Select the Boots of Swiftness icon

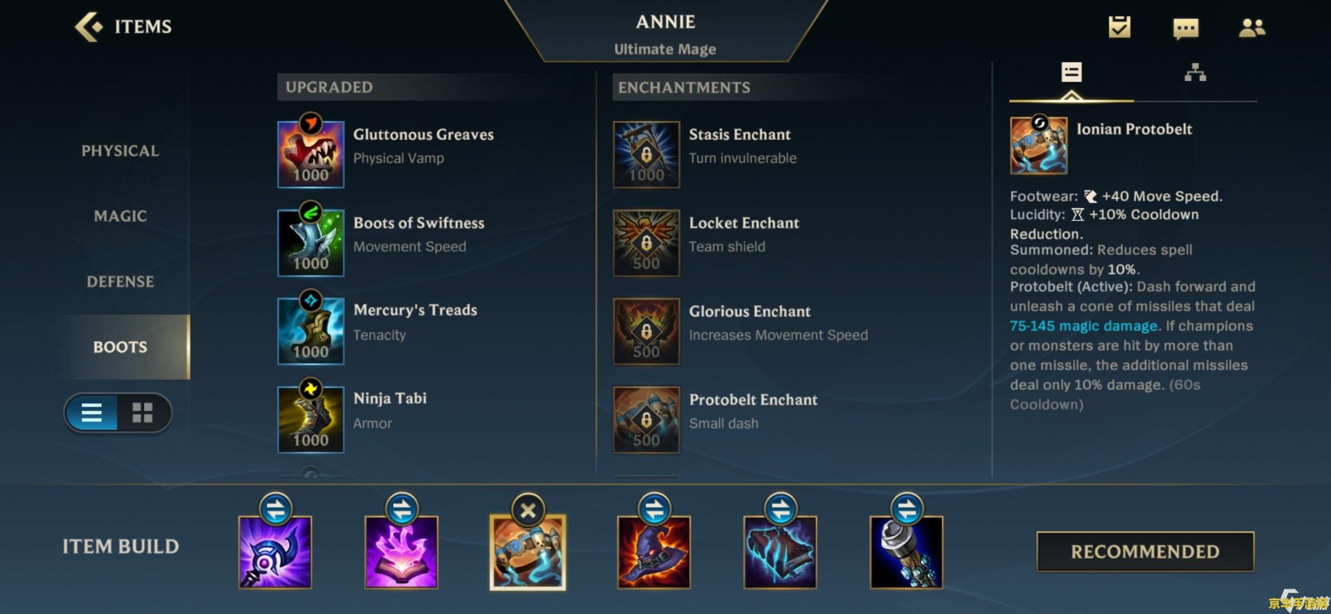point(311,243)
